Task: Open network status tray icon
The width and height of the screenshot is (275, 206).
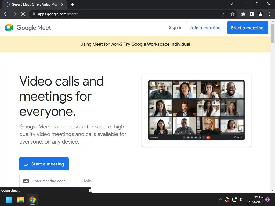Action: [x=234, y=200]
